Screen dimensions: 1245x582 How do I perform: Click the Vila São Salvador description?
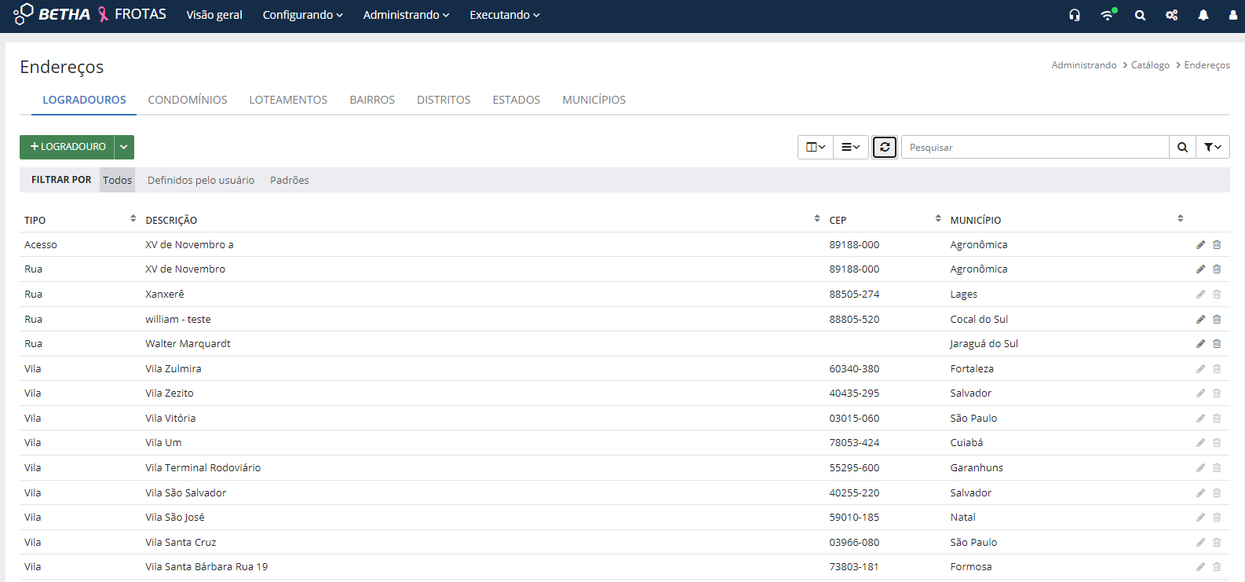click(x=185, y=493)
